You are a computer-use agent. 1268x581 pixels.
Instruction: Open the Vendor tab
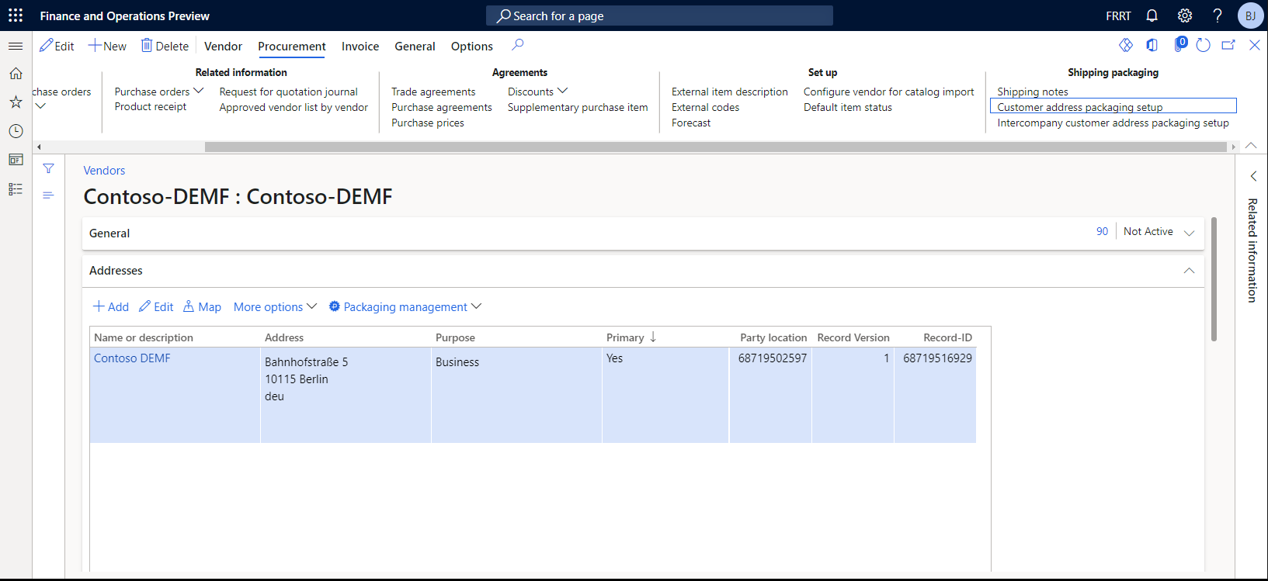click(223, 47)
